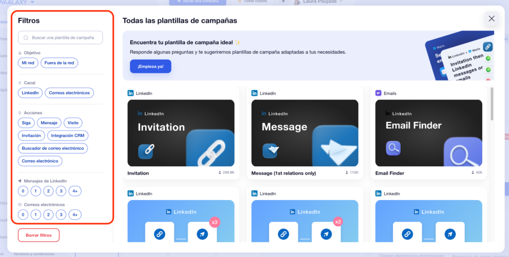
Task: Click the magnifier icon on Email Finder card
Action: pos(393,148)
